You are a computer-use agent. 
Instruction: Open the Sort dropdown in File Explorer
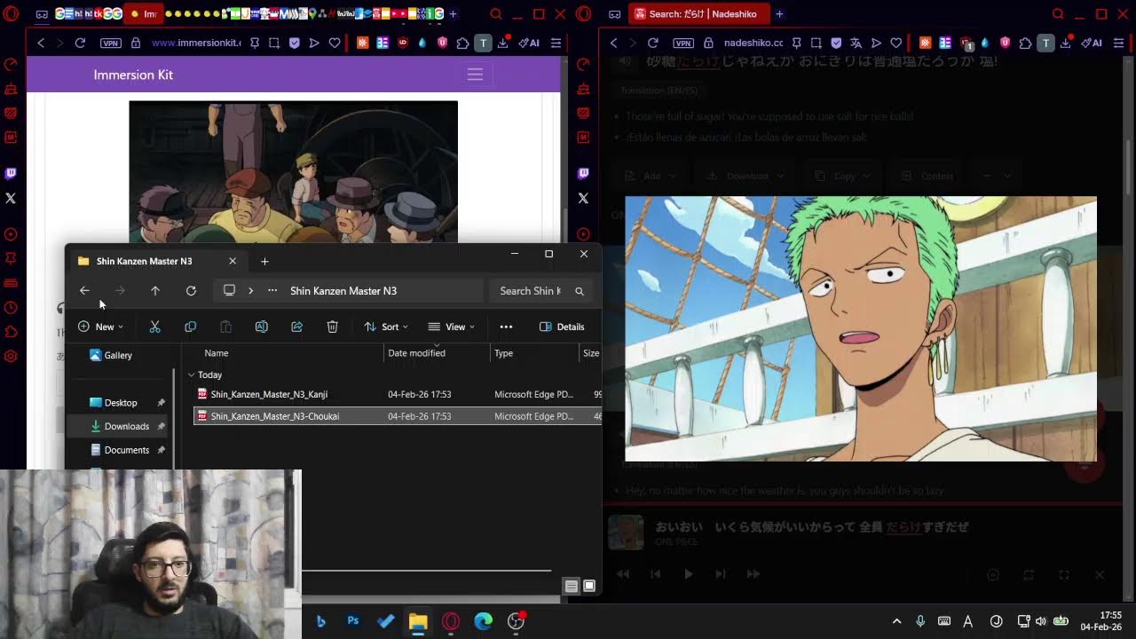(x=386, y=327)
